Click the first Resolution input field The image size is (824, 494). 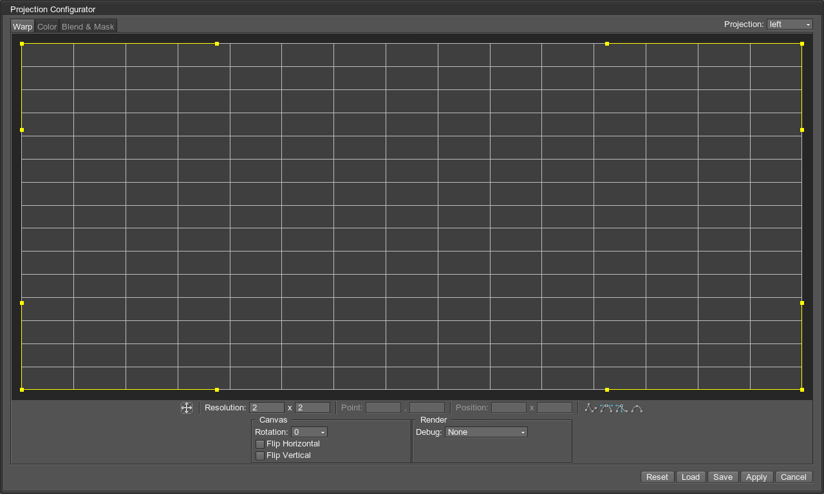(x=267, y=408)
